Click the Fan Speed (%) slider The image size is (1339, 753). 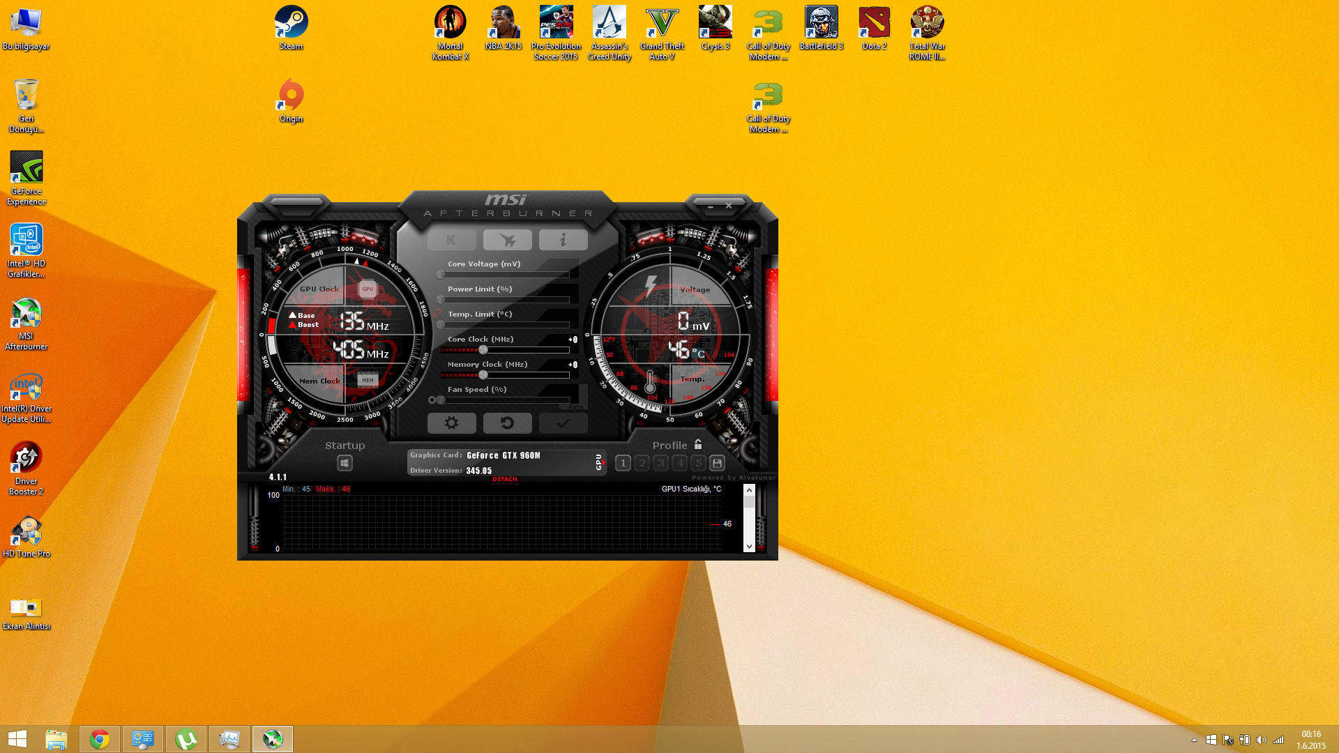click(x=505, y=400)
